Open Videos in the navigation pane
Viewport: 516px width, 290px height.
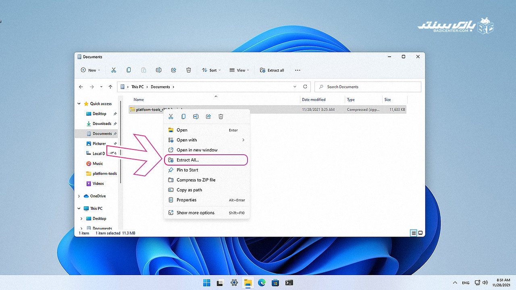96,184
